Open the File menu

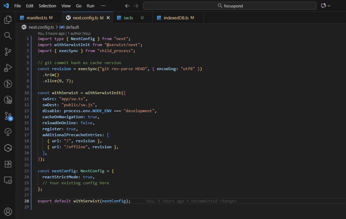pyautogui.click(x=17, y=6)
